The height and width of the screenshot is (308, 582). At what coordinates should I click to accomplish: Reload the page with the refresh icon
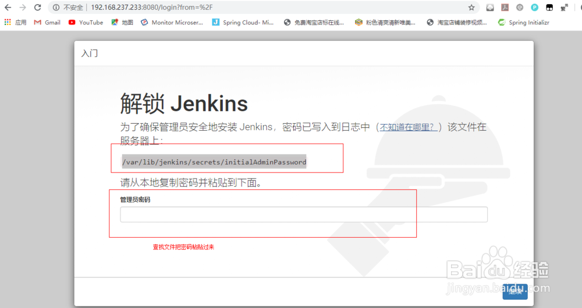point(37,8)
